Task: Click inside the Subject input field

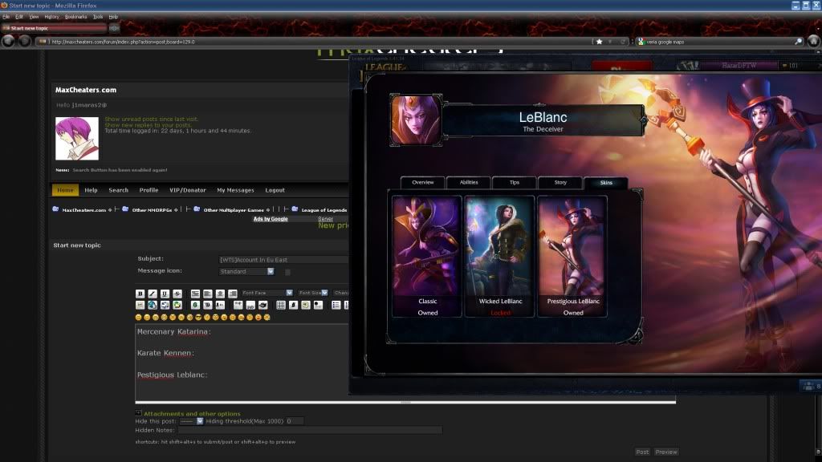Action: (281, 259)
